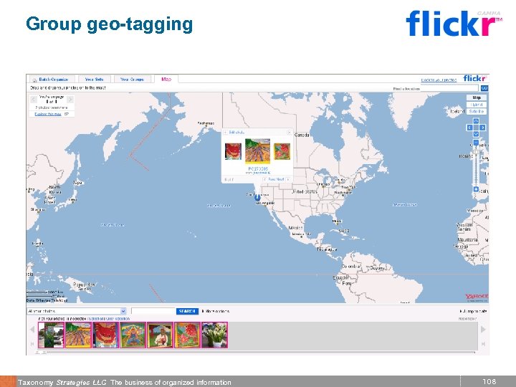
Task: Focus the Find a location input field
Action: pos(449,88)
